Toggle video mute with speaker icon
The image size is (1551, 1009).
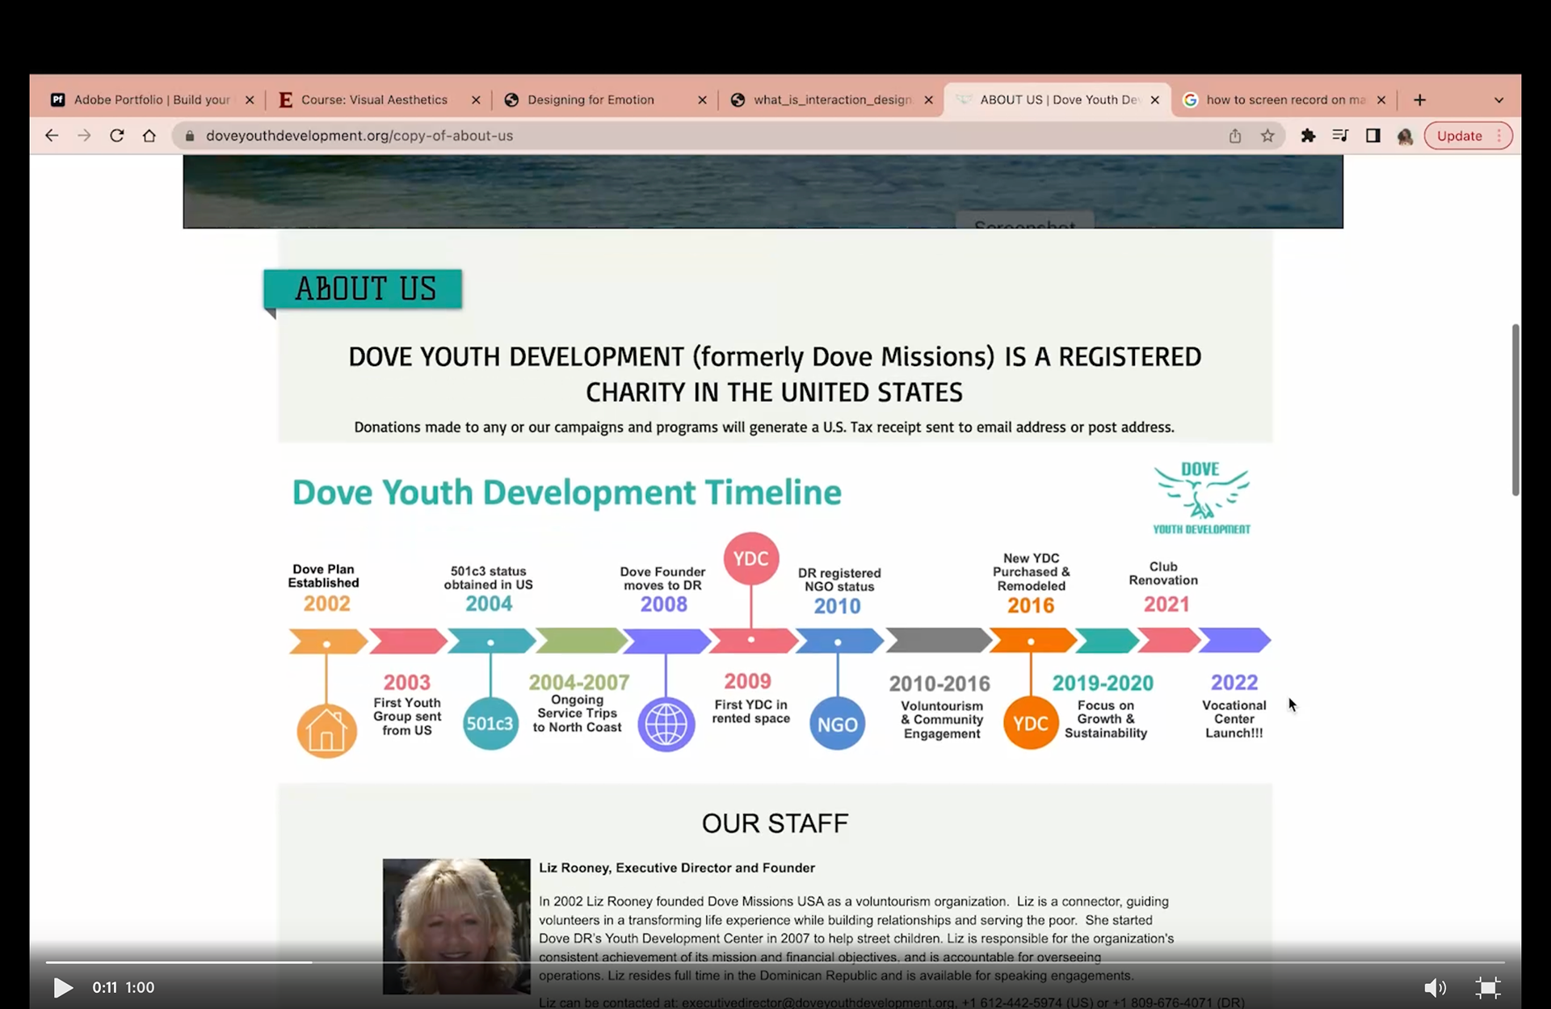point(1435,987)
